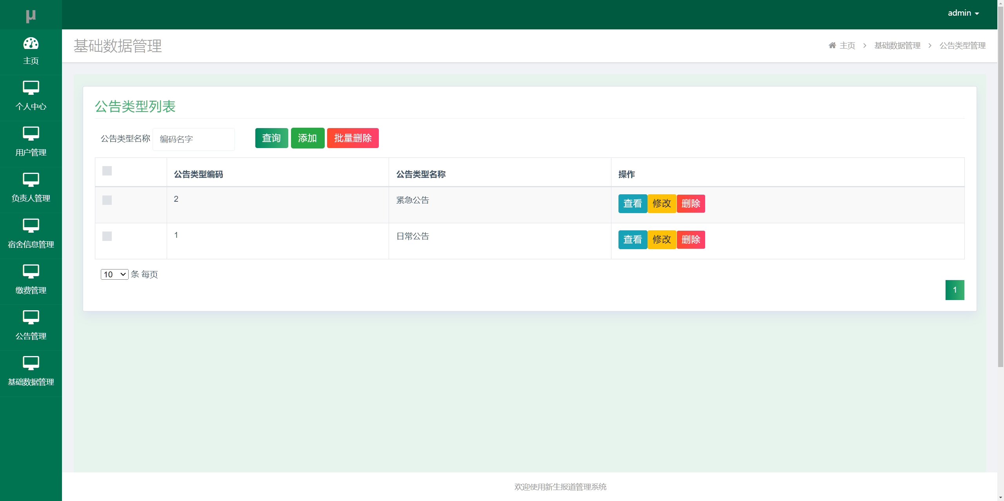The width and height of the screenshot is (1004, 501).
Task: Open the admin user dropdown
Action: [x=963, y=13]
